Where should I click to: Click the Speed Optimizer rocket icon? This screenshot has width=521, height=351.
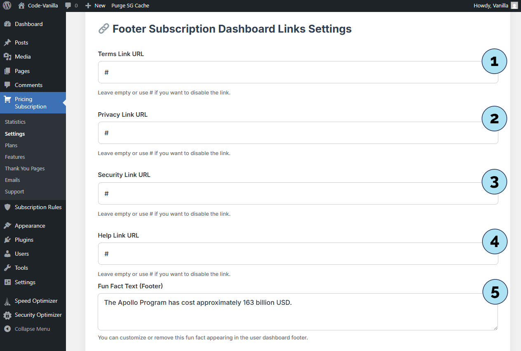(x=7, y=301)
